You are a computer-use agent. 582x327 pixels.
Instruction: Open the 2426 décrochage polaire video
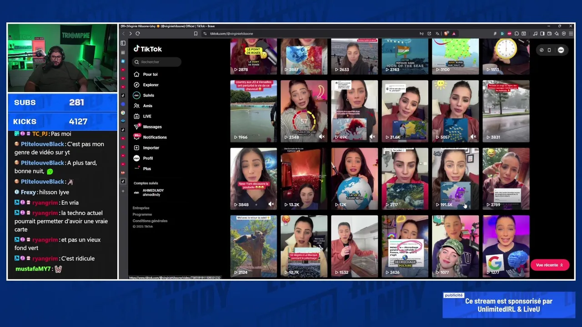(405, 246)
